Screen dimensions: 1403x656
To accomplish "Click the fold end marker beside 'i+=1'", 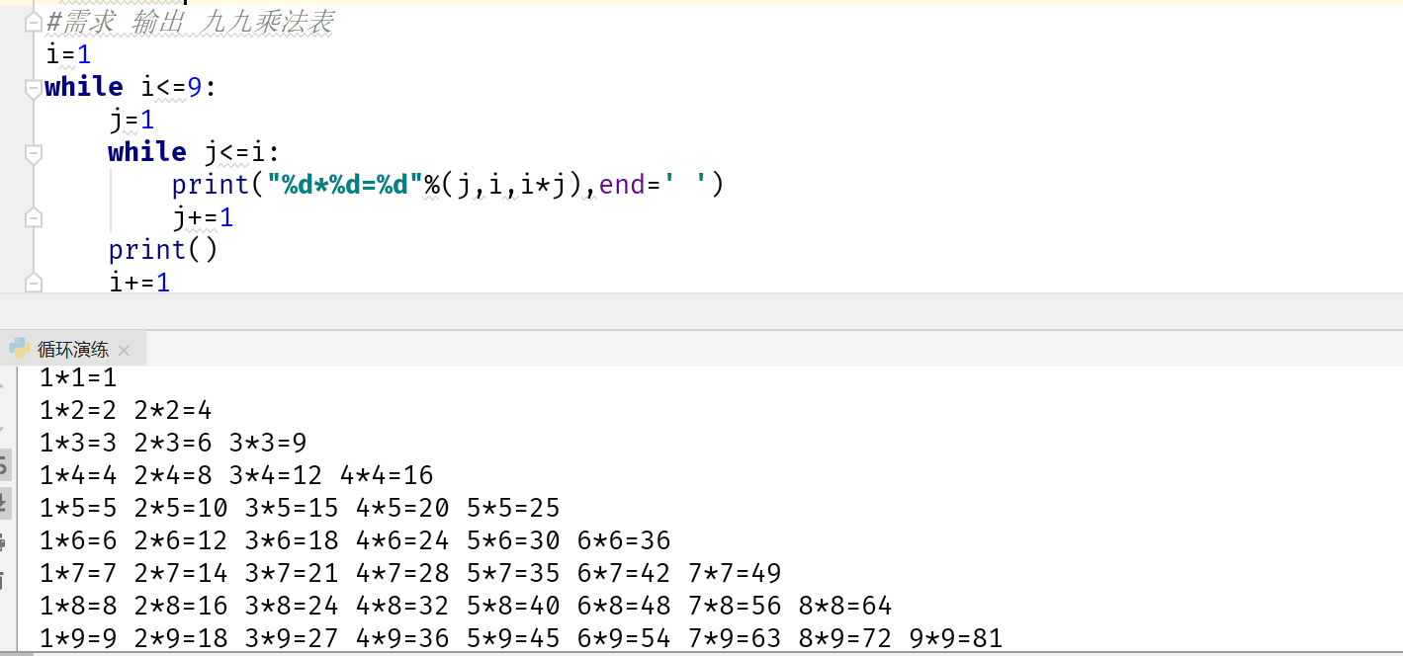I will pyautogui.click(x=33, y=283).
